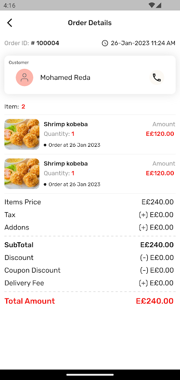Tap the Delivery Fee row
Image resolution: width=180 pixels, height=380 pixels.
90,283
